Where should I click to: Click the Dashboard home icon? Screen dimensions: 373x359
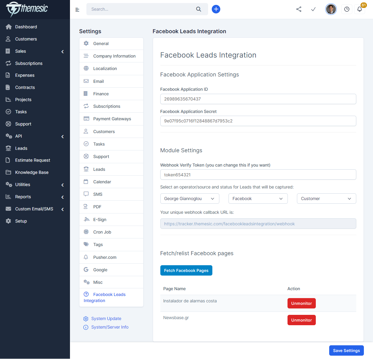click(x=9, y=27)
